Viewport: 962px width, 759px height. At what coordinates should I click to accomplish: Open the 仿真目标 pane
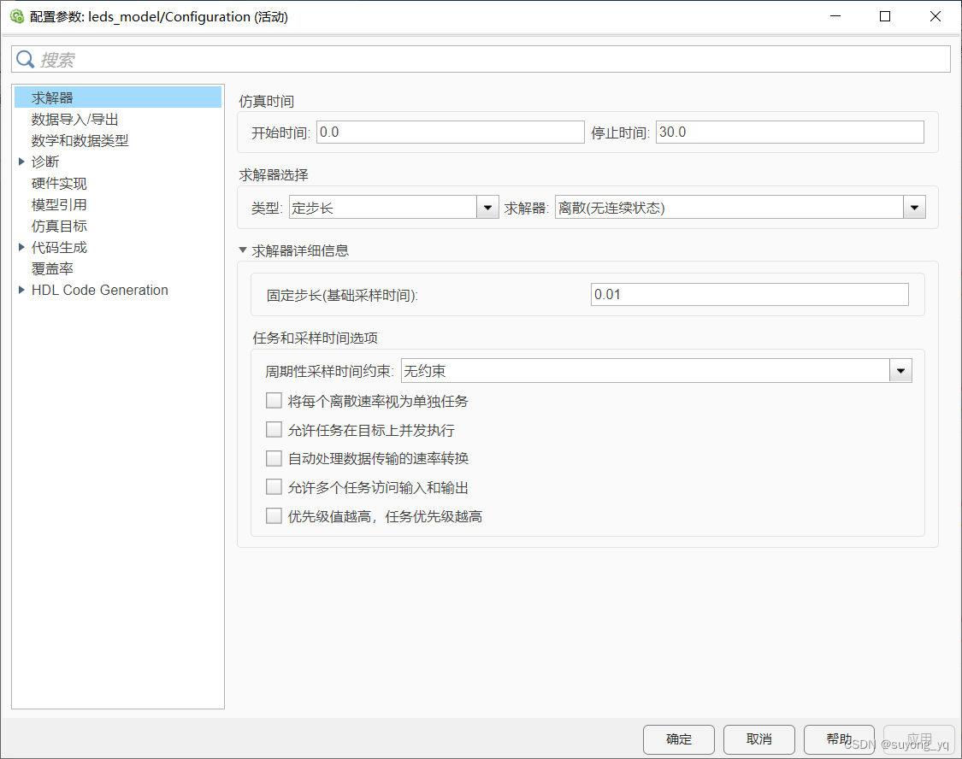tap(59, 227)
